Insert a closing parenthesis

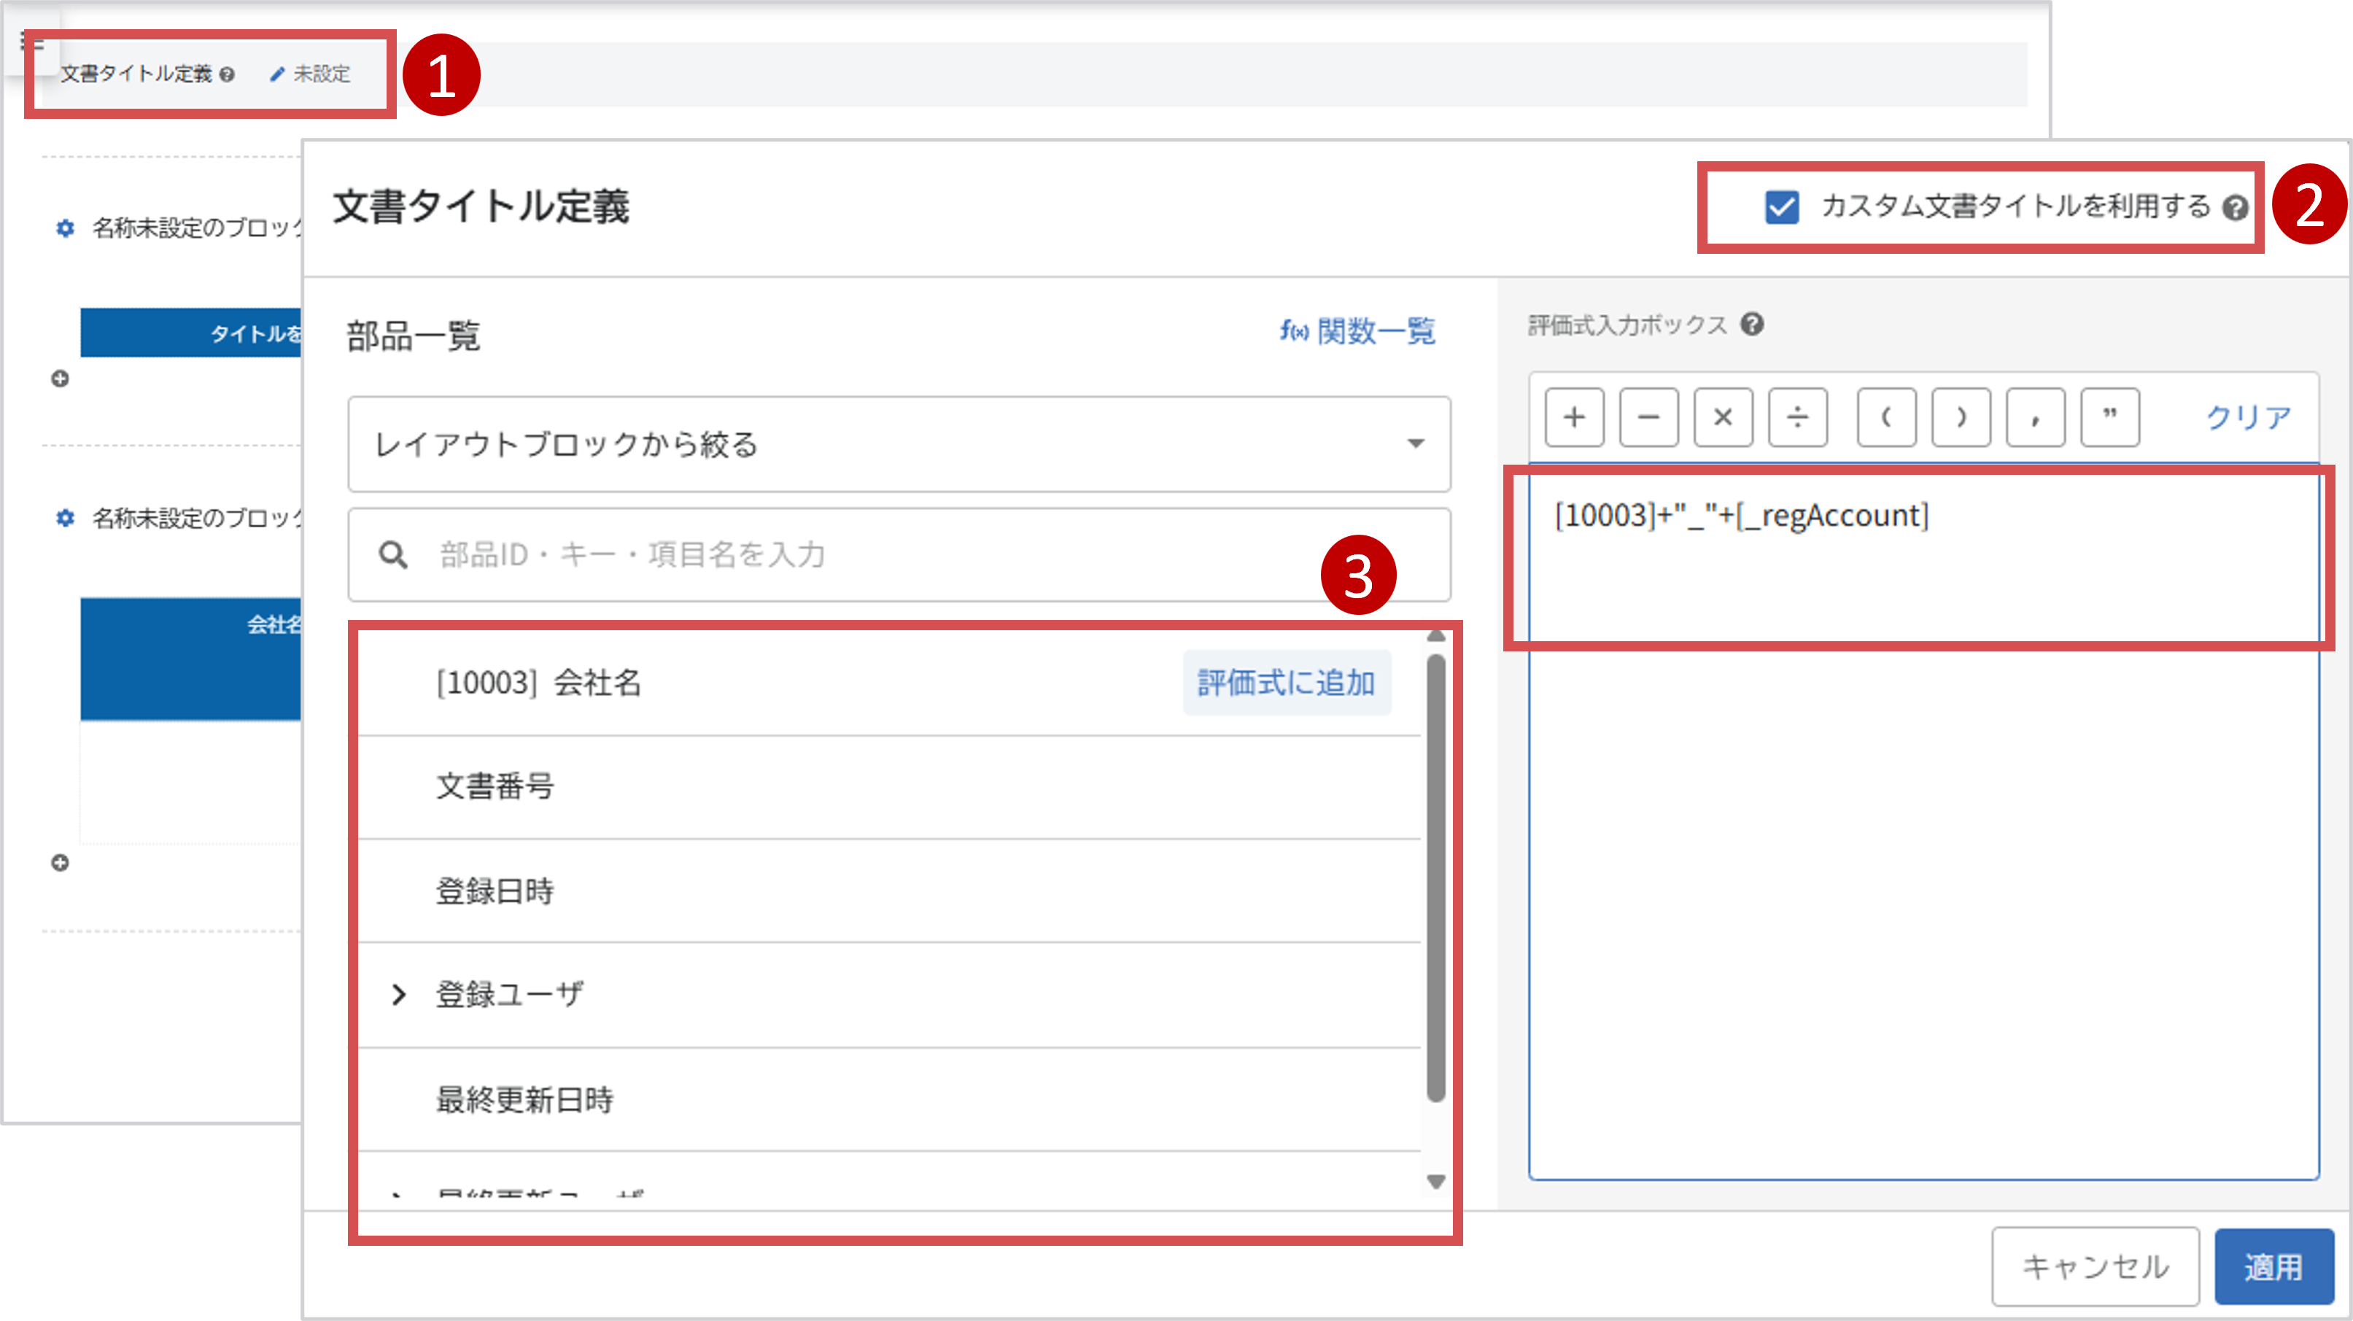point(1960,417)
